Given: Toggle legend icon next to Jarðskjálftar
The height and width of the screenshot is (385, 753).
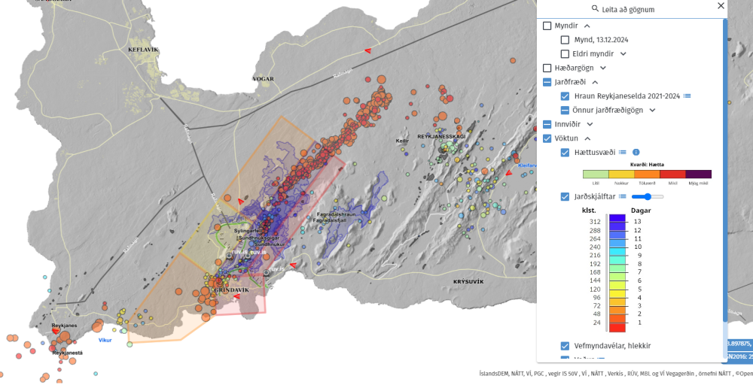Looking at the screenshot, I should [623, 197].
